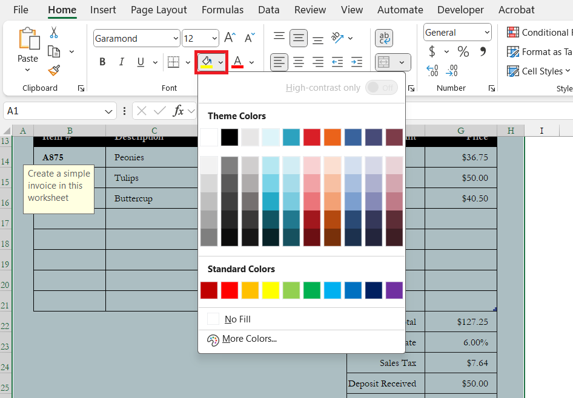Open the font size 12 dropdown
Viewport: 573px width, 398px height.
click(214, 38)
